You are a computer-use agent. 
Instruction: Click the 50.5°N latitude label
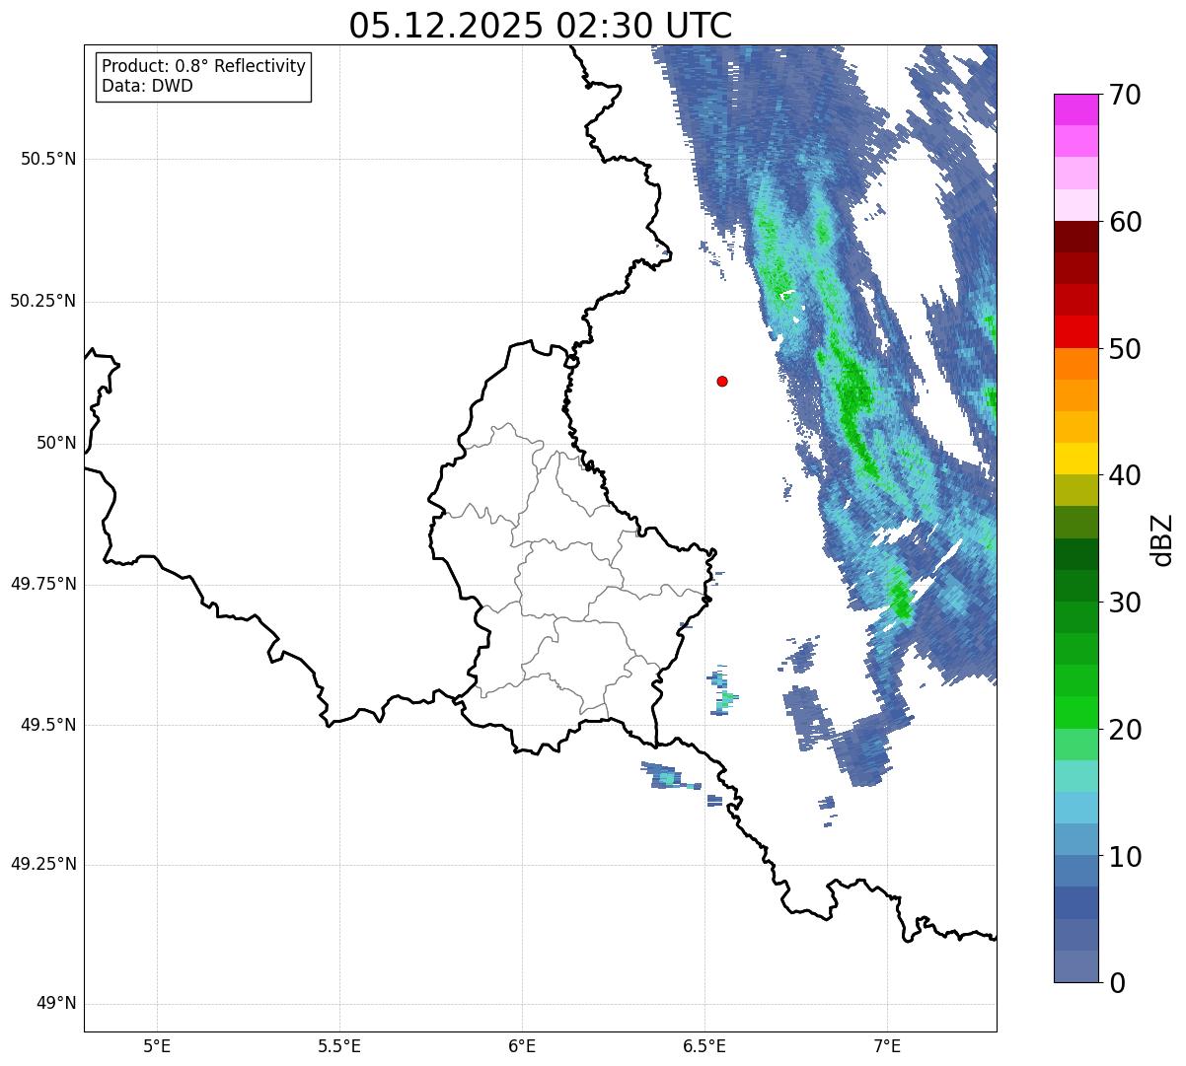(48, 159)
